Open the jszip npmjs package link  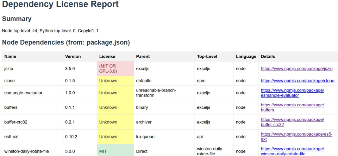296,69
